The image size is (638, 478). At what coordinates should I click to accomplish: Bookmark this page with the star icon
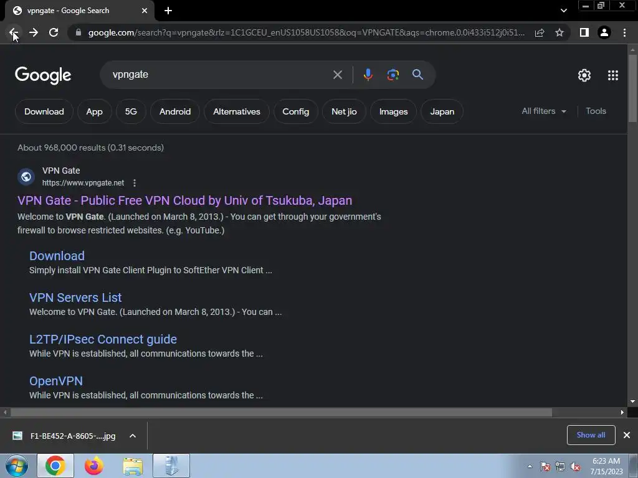559,32
